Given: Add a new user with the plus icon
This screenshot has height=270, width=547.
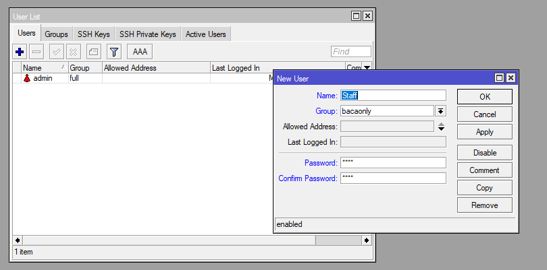Looking at the screenshot, I should pyautogui.click(x=20, y=53).
